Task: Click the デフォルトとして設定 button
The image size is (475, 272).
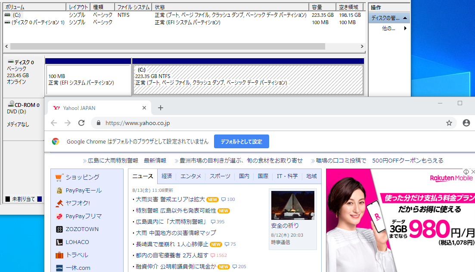Action: pos(242,141)
